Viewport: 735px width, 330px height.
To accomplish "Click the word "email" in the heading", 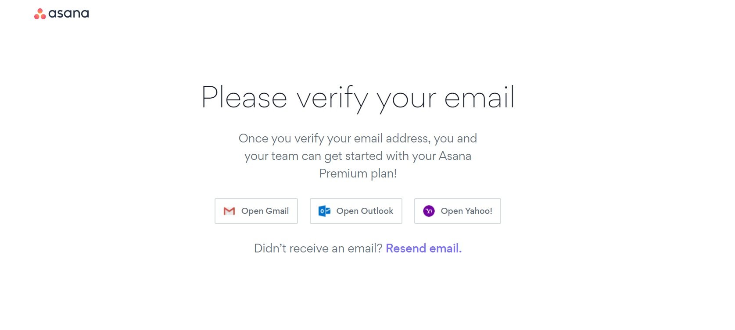I will (x=479, y=97).
